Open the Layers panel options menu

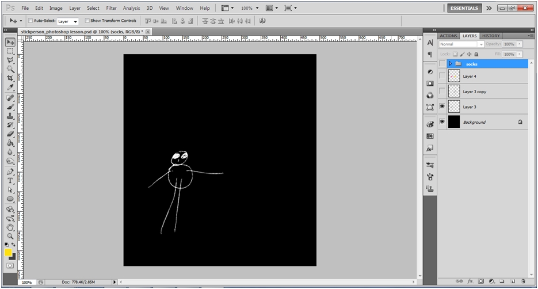(x=531, y=36)
